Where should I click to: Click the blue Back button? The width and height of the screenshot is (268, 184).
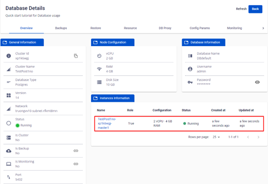(255, 9)
